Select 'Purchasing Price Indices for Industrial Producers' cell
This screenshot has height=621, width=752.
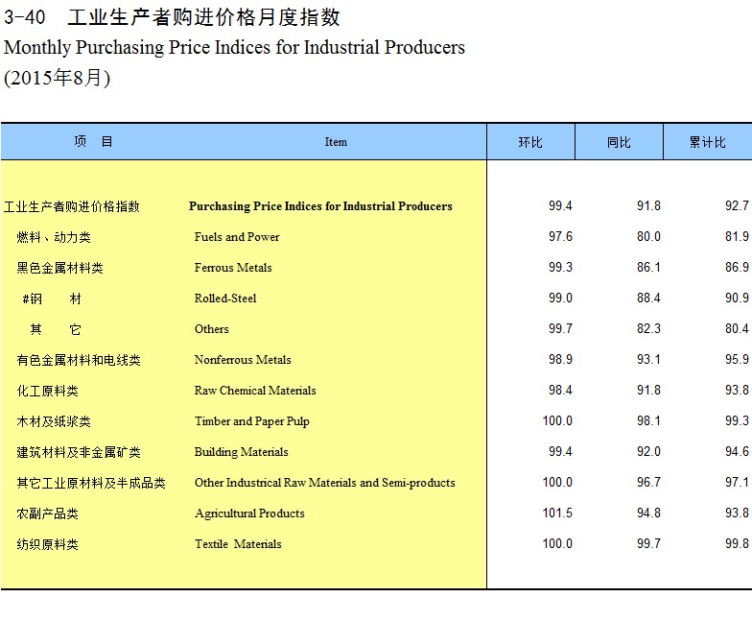pyautogui.click(x=320, y=206)
